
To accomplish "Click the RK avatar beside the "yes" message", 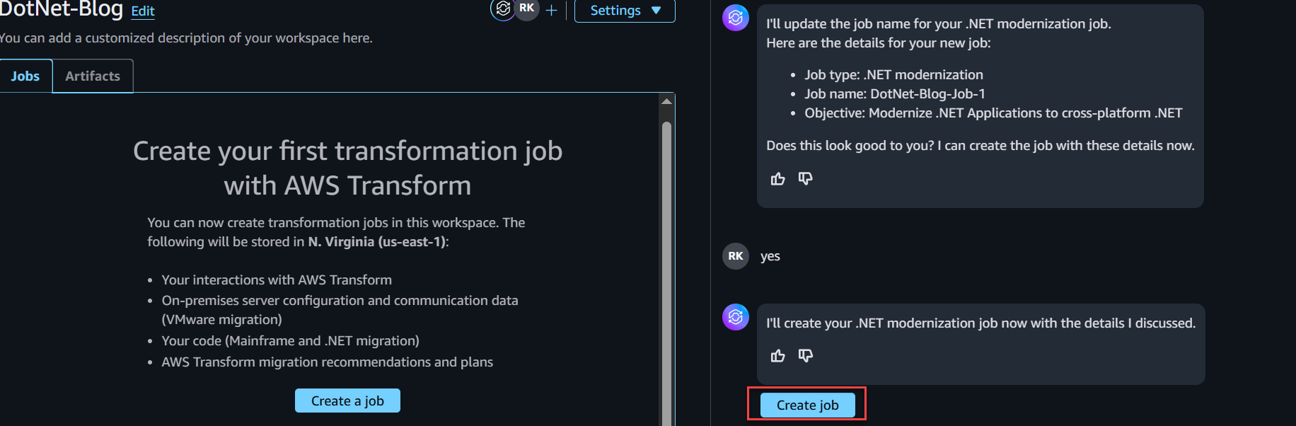I will pyautogui.click(x=736, y=256).
